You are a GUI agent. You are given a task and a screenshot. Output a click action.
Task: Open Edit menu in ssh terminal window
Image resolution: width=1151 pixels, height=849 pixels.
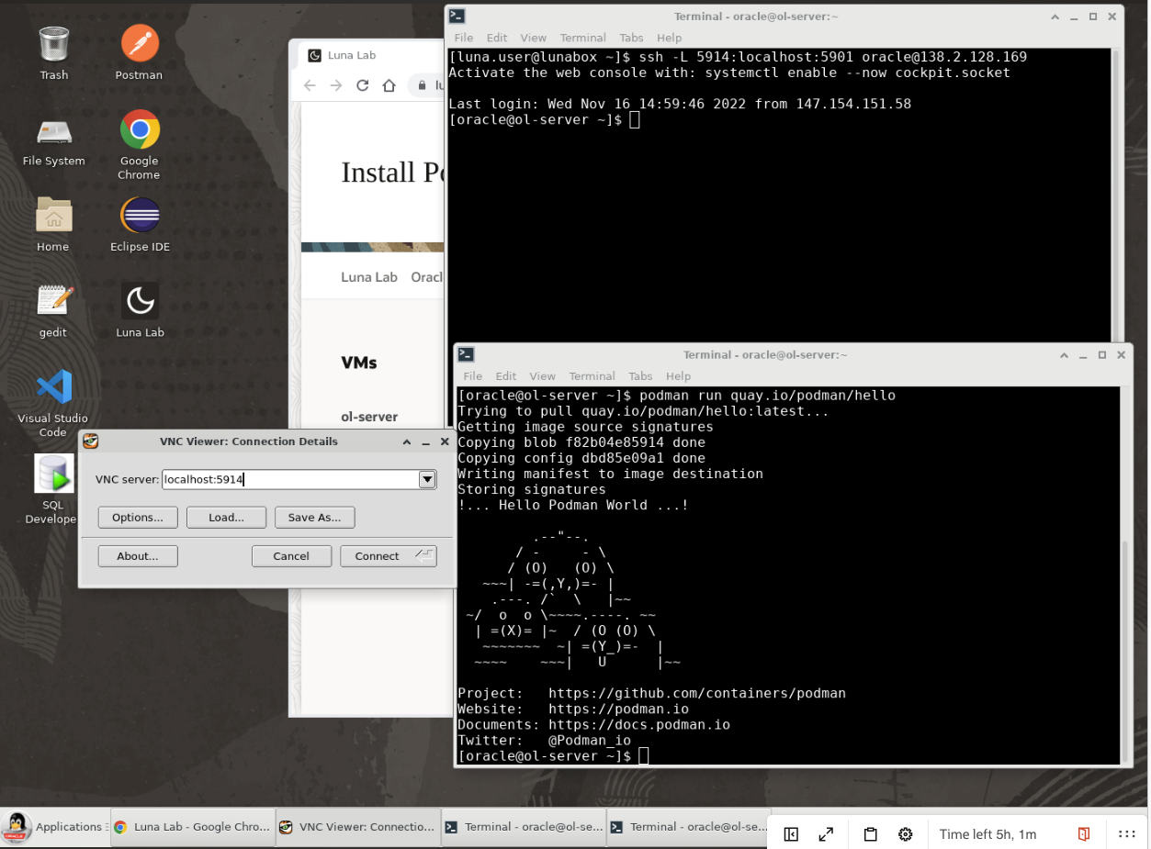[x=497, y=38]
